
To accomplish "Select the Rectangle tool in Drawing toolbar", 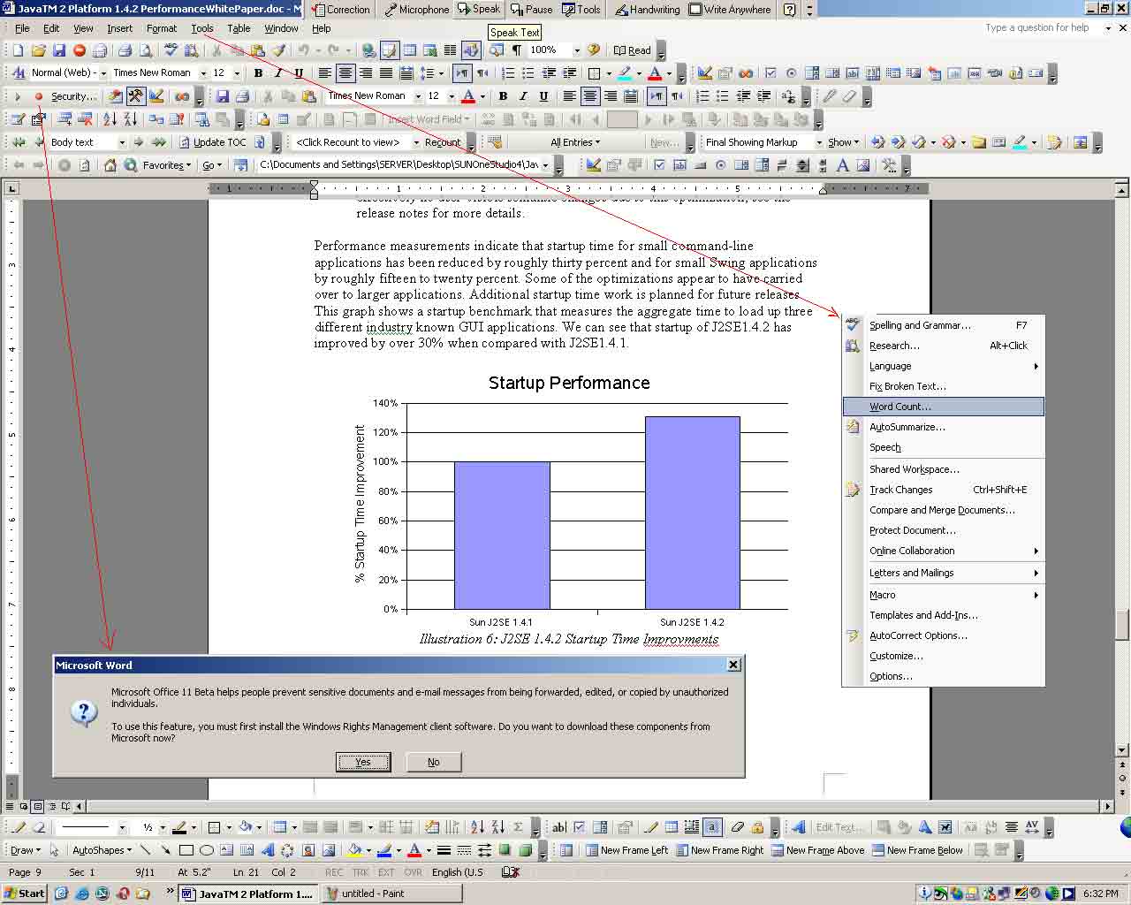I will (x=186, y=850).
